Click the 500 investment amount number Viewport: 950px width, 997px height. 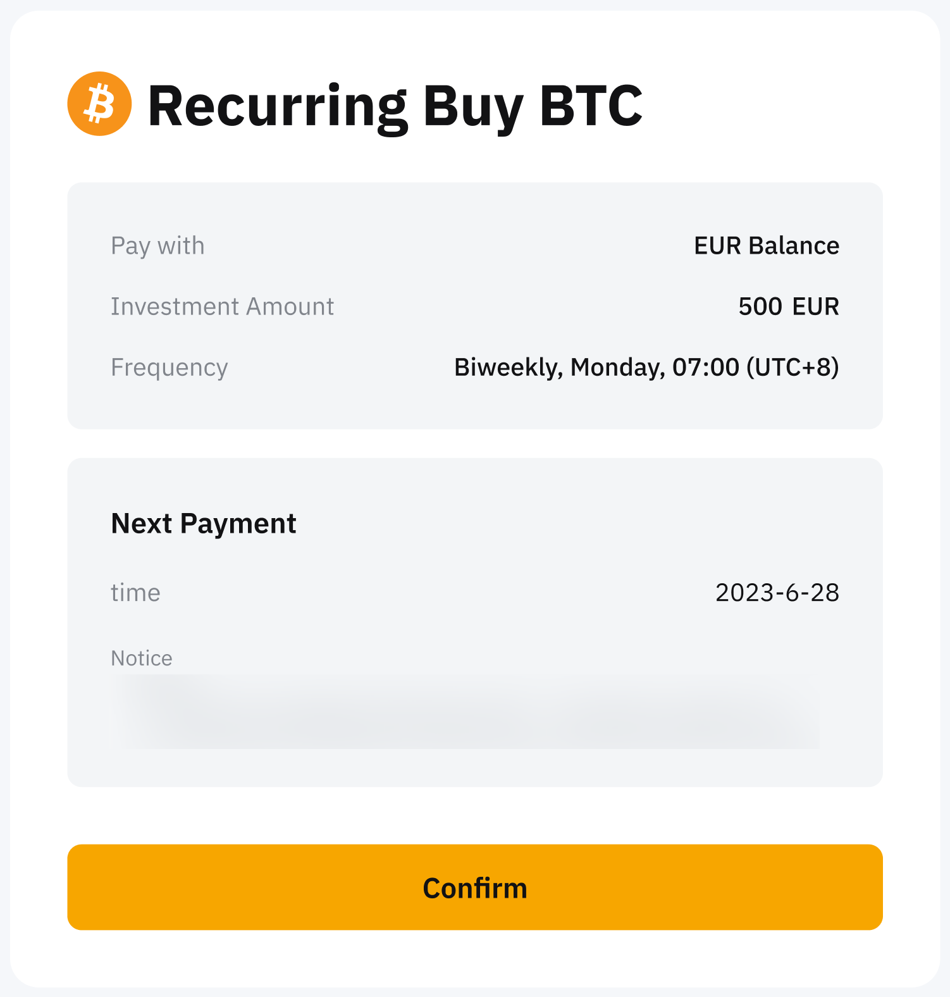pyautogui.click(x=760, y=307)
